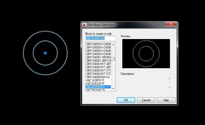This screenshot has height=125, width=205.
Task: Click the block name field containing A$C4D2261D2
Action: [100, 38]
